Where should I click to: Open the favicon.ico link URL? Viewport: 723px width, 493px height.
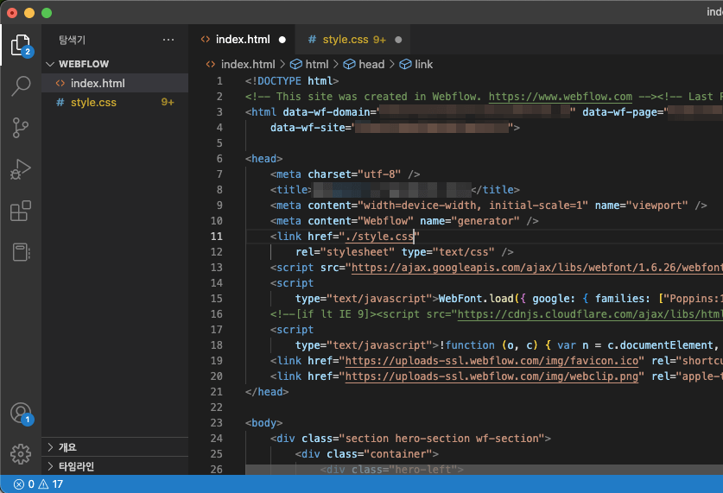tap(492, 361)
